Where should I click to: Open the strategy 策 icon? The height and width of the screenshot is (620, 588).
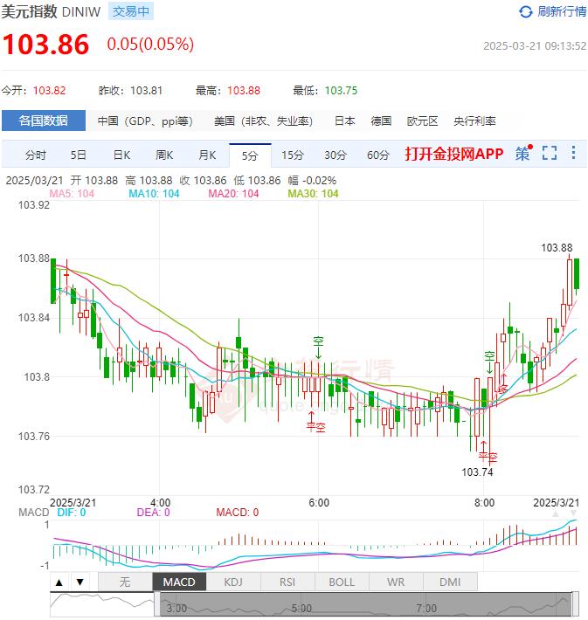[x=523, y=154]
